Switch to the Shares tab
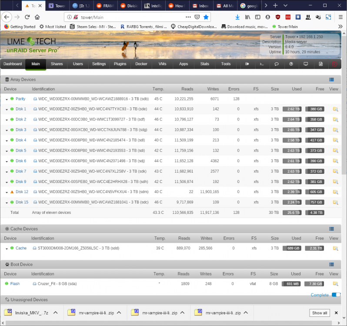This screenshot has width=347, height=326. 57,64
